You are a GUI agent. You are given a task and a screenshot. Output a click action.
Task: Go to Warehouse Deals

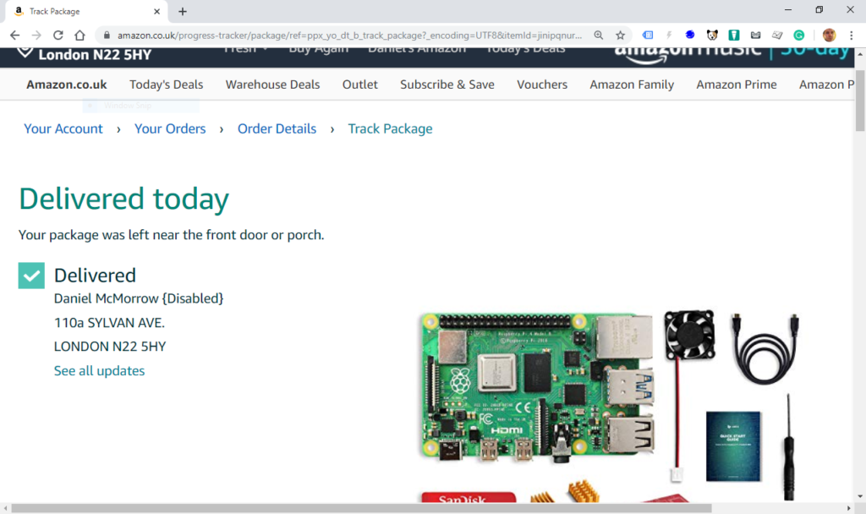coord(273,85)
